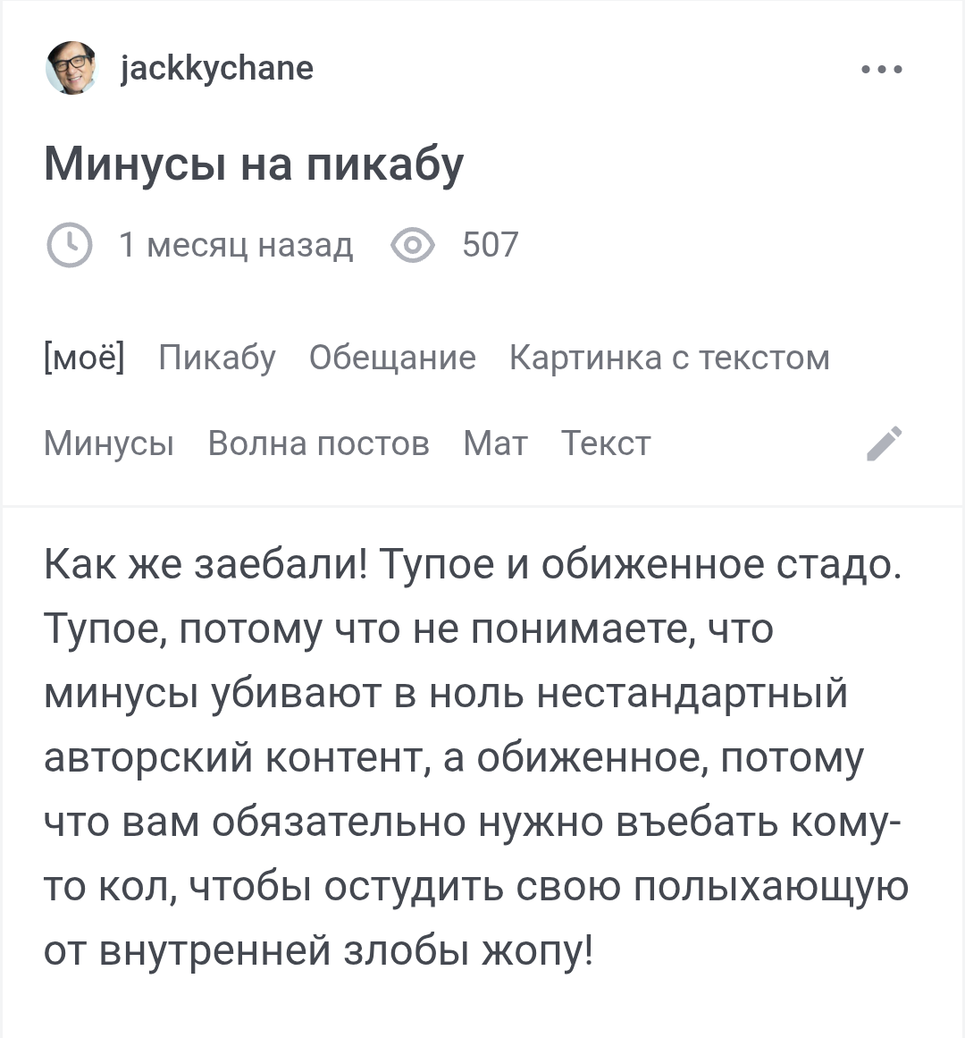Open the jackkychane user profile name
This screenshot has width=965, height=1038.
tap(216, 68)
